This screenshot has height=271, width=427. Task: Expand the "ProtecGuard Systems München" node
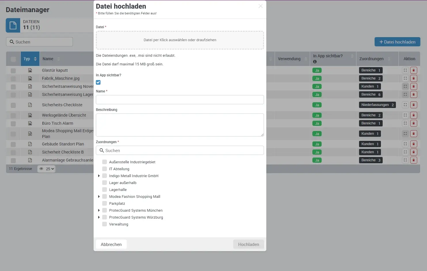pos(99,210)
